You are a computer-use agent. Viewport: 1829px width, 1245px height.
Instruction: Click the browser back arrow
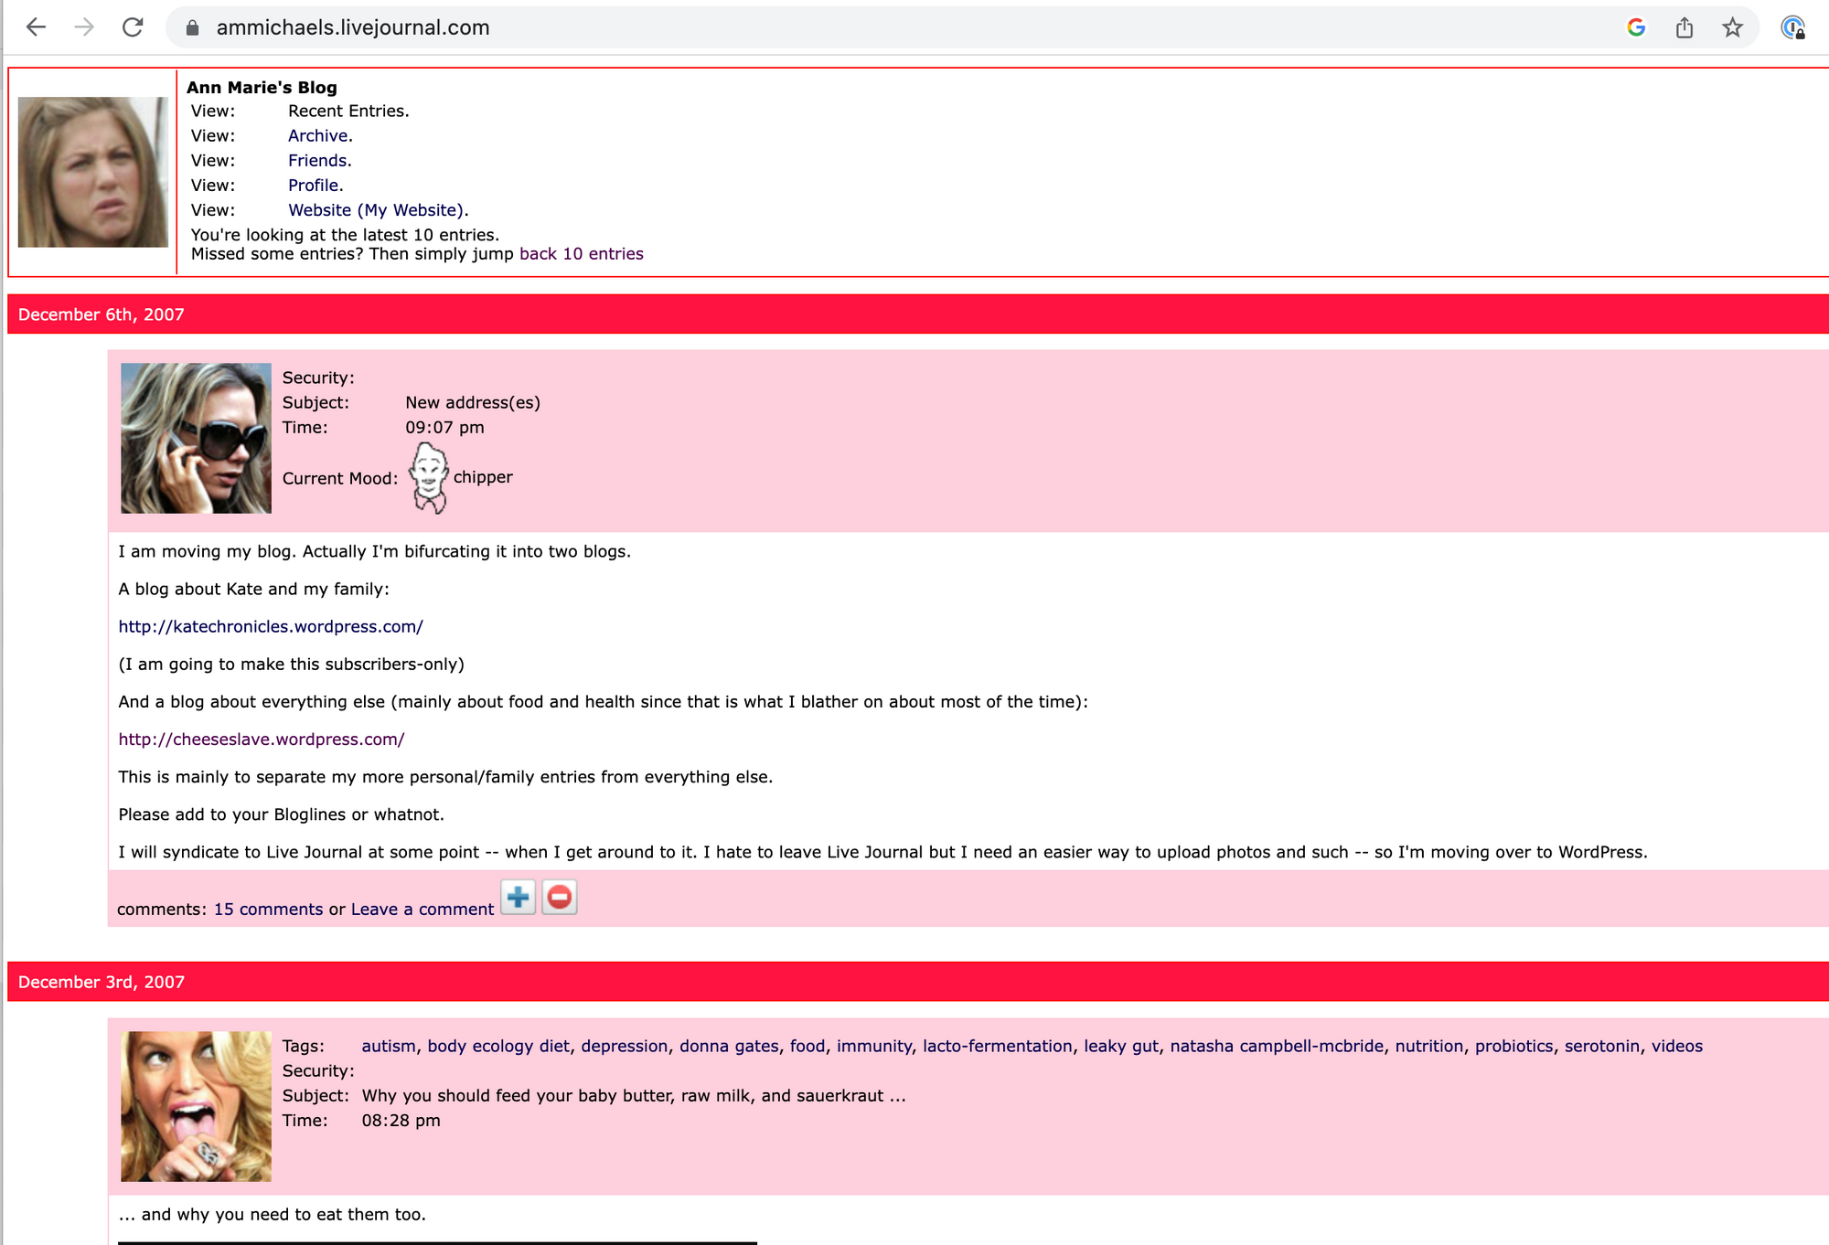coord(36,27)
